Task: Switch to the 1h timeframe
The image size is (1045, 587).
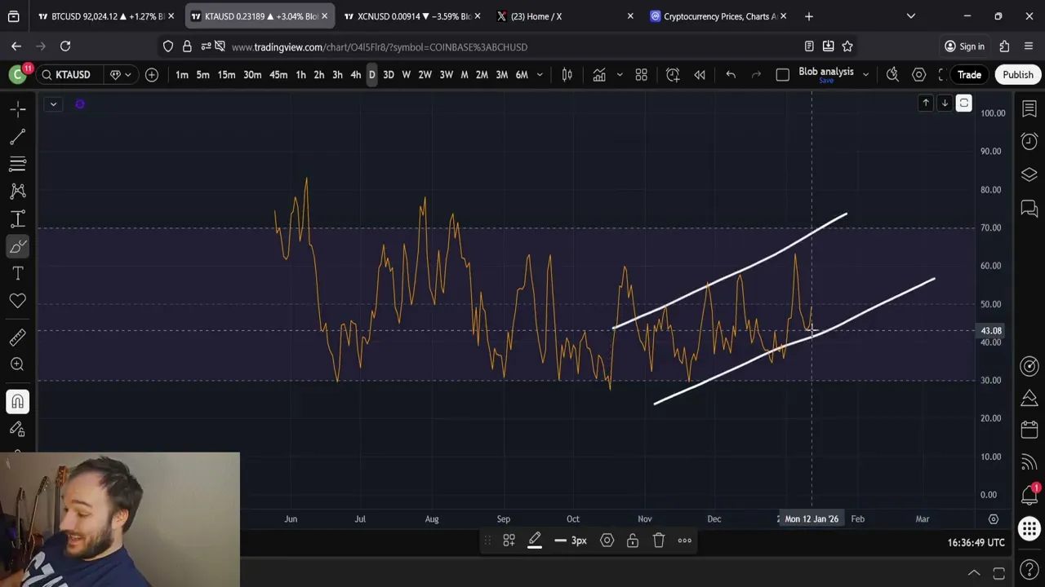Action: pos(300,75)
